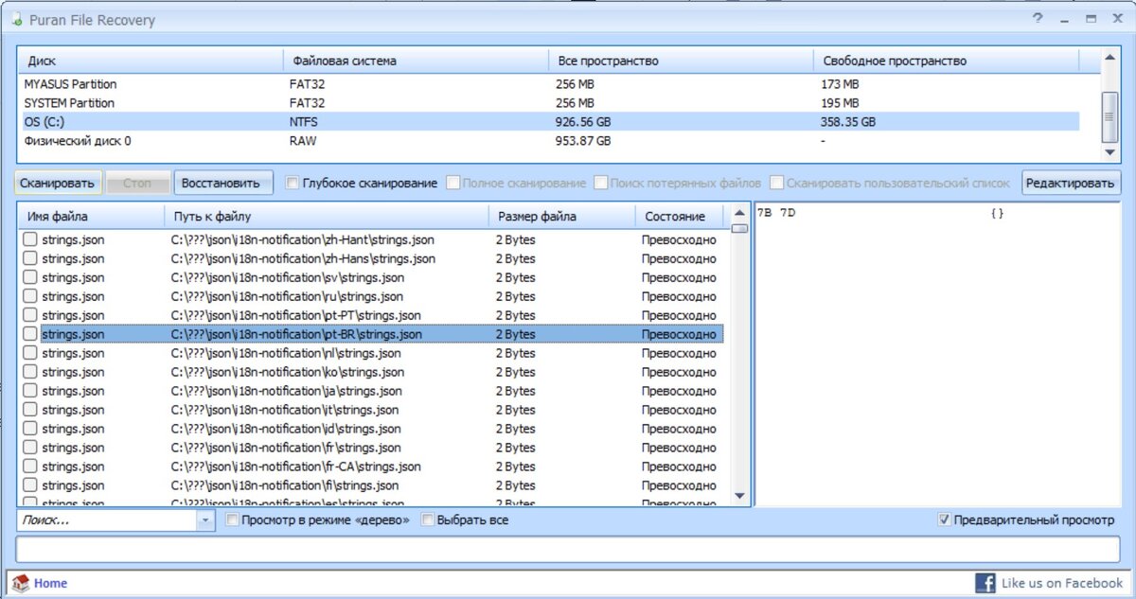Select the SYSTEM Partition disk row
Viewport: 1136px width, 599px height.
pos(549,102)
